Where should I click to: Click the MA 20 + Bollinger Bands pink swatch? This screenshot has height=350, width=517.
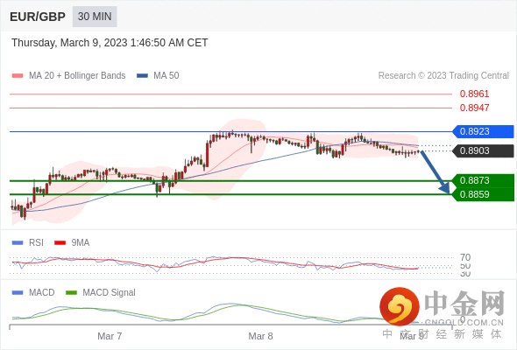click(x=18, y=76)
